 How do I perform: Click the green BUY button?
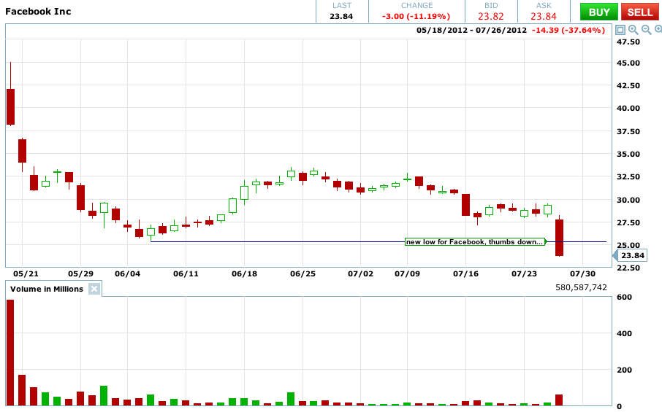[598, 12]
